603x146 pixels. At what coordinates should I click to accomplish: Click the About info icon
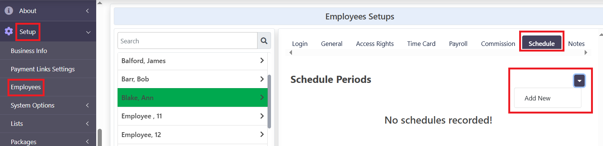9,11
